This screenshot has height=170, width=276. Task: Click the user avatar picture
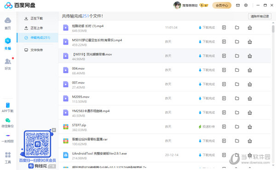(177, 5)
